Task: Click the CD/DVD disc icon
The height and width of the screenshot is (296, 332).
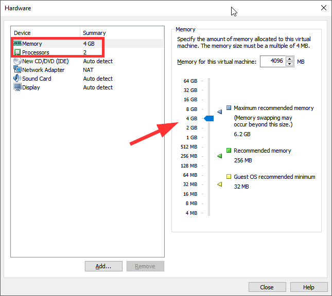Action: 18,61
